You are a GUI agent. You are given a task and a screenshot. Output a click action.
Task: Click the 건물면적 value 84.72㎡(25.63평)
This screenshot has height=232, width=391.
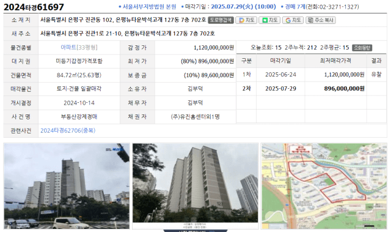click(x=79, y=75)
